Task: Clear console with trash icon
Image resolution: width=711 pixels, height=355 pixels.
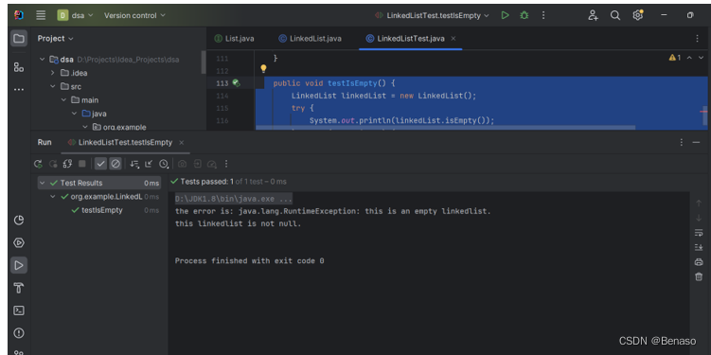Action: (699, 276)
